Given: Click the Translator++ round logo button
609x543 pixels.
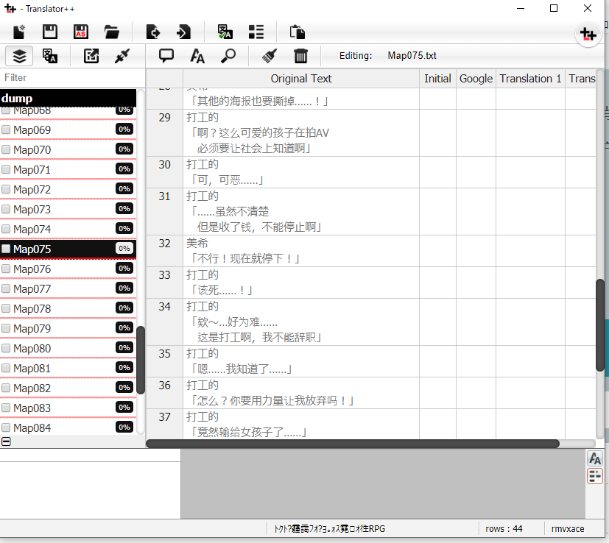Looking at the screenshot, I should coord(588,34).
